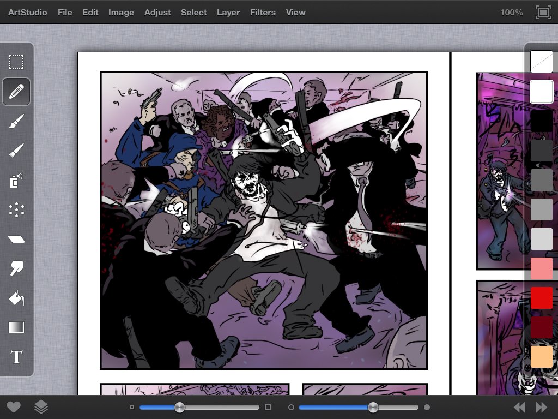Image resolution: width=558 pixels, height=419 pixels.
Task: Pick the light-medium gray color swatch
Action: (x=542, y=209)
